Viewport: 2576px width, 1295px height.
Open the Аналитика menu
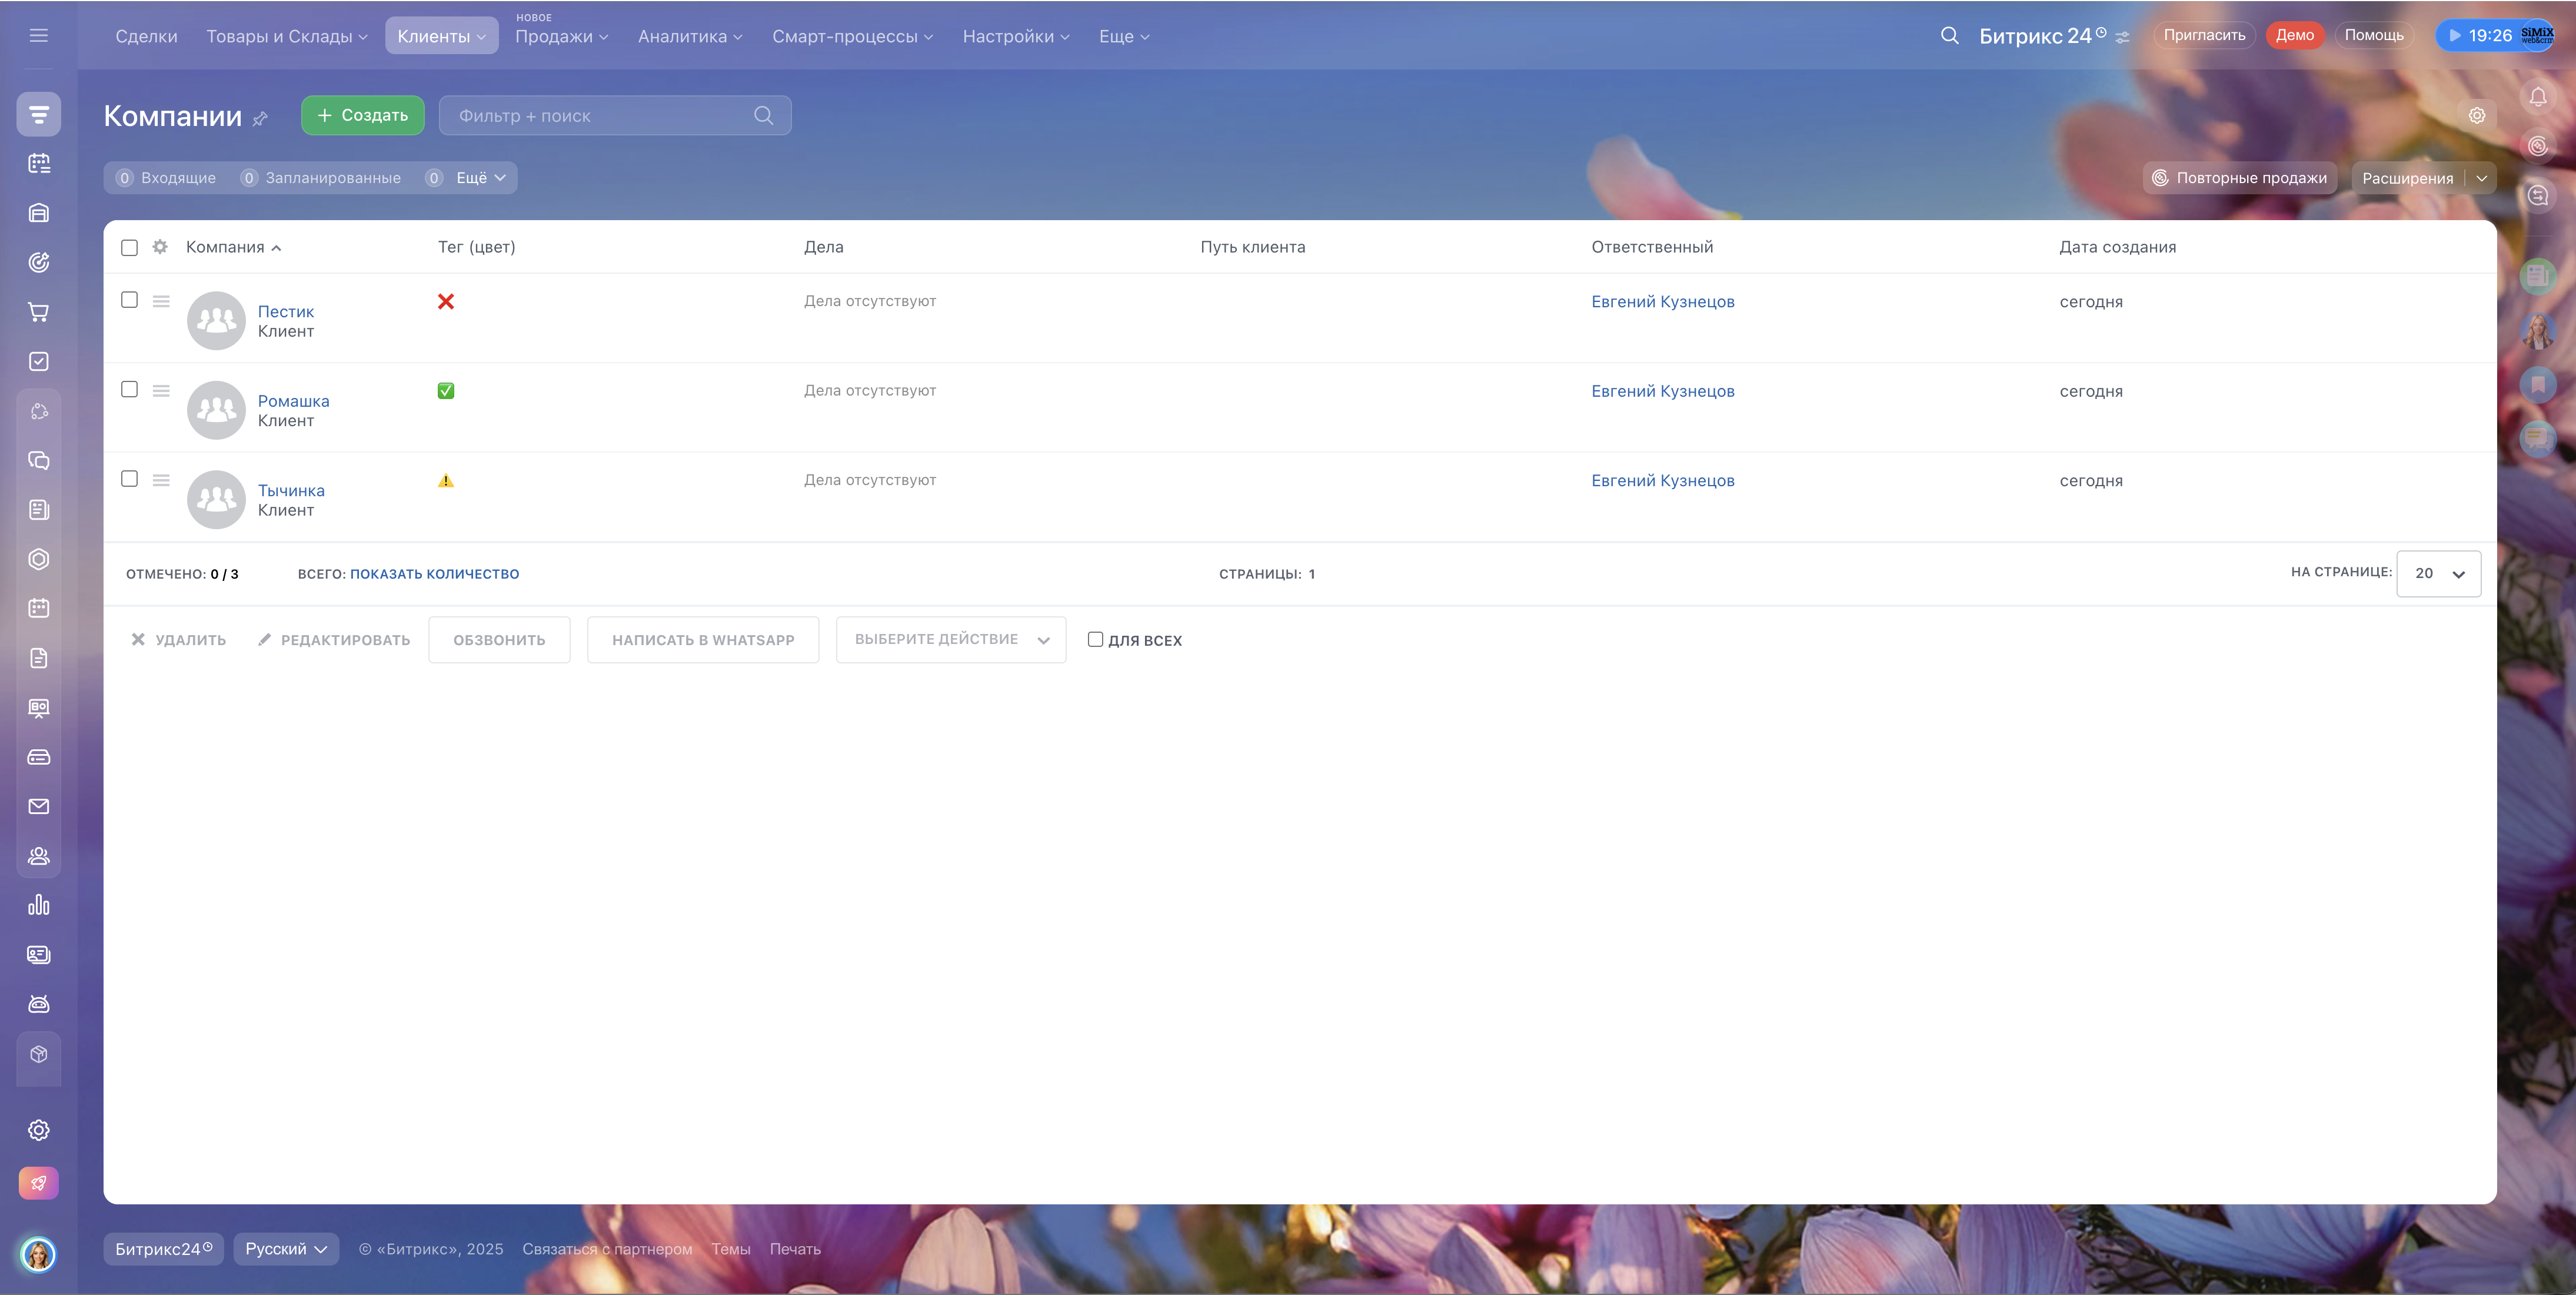tap(690, 36)
